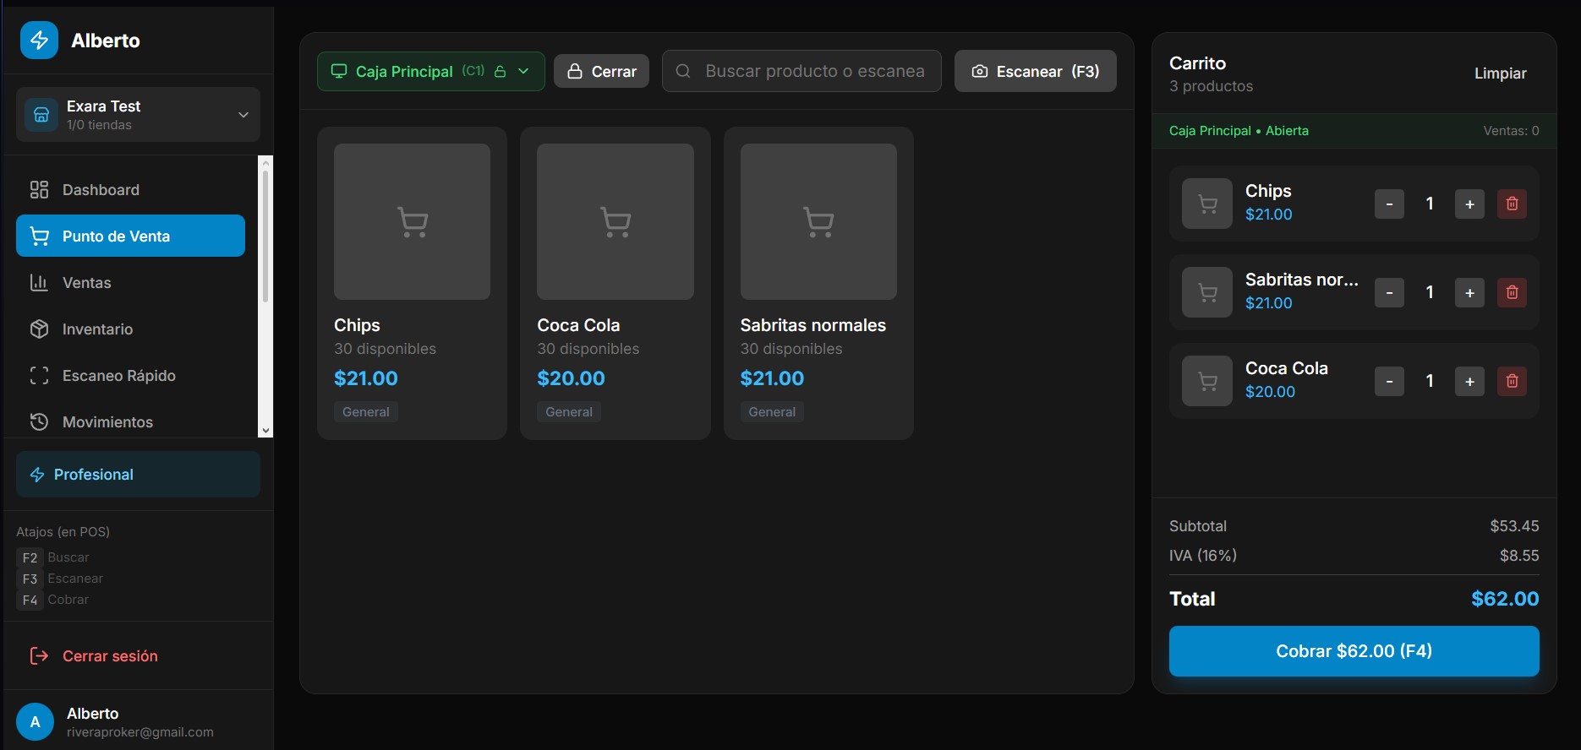Viewport: 1581px width, 750px height.
Task: Go to Ventas in sidebar
Action: [x=86, y=283]
